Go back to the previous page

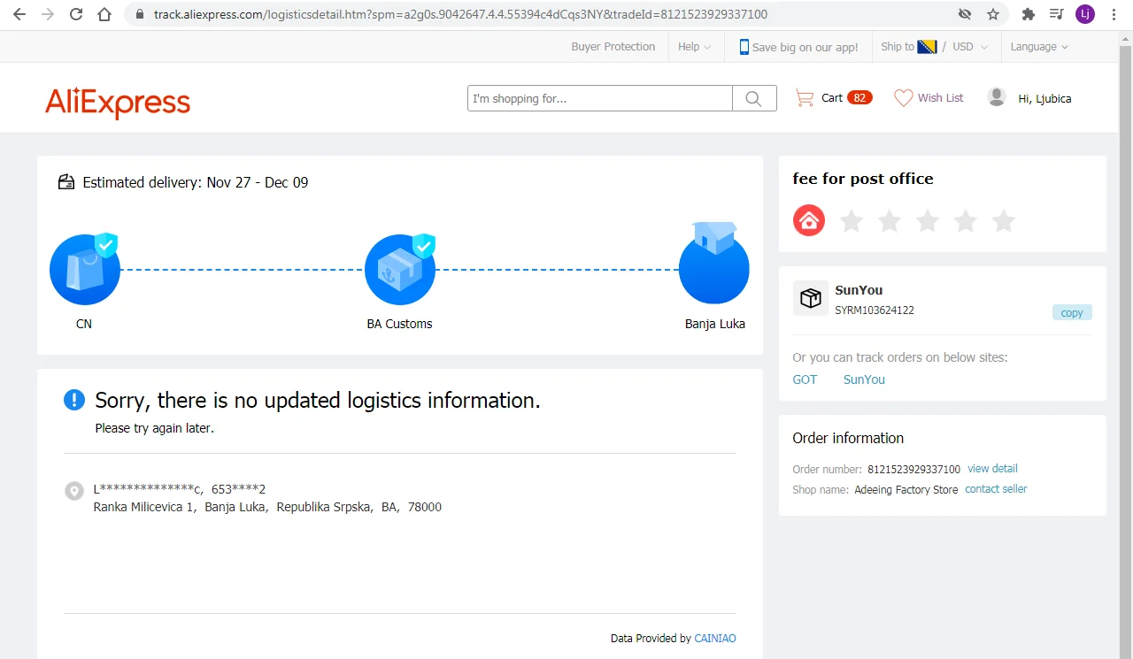click(19, 14)
